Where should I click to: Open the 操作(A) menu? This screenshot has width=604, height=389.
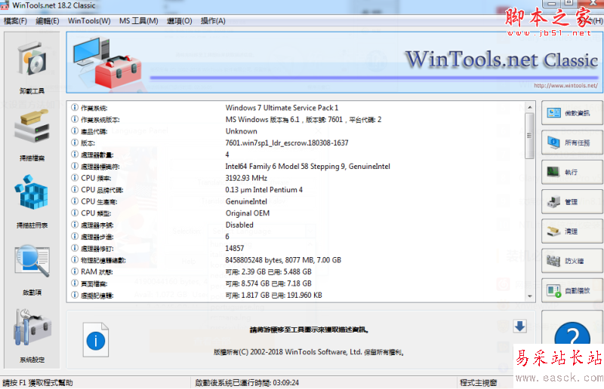[213, 21]
